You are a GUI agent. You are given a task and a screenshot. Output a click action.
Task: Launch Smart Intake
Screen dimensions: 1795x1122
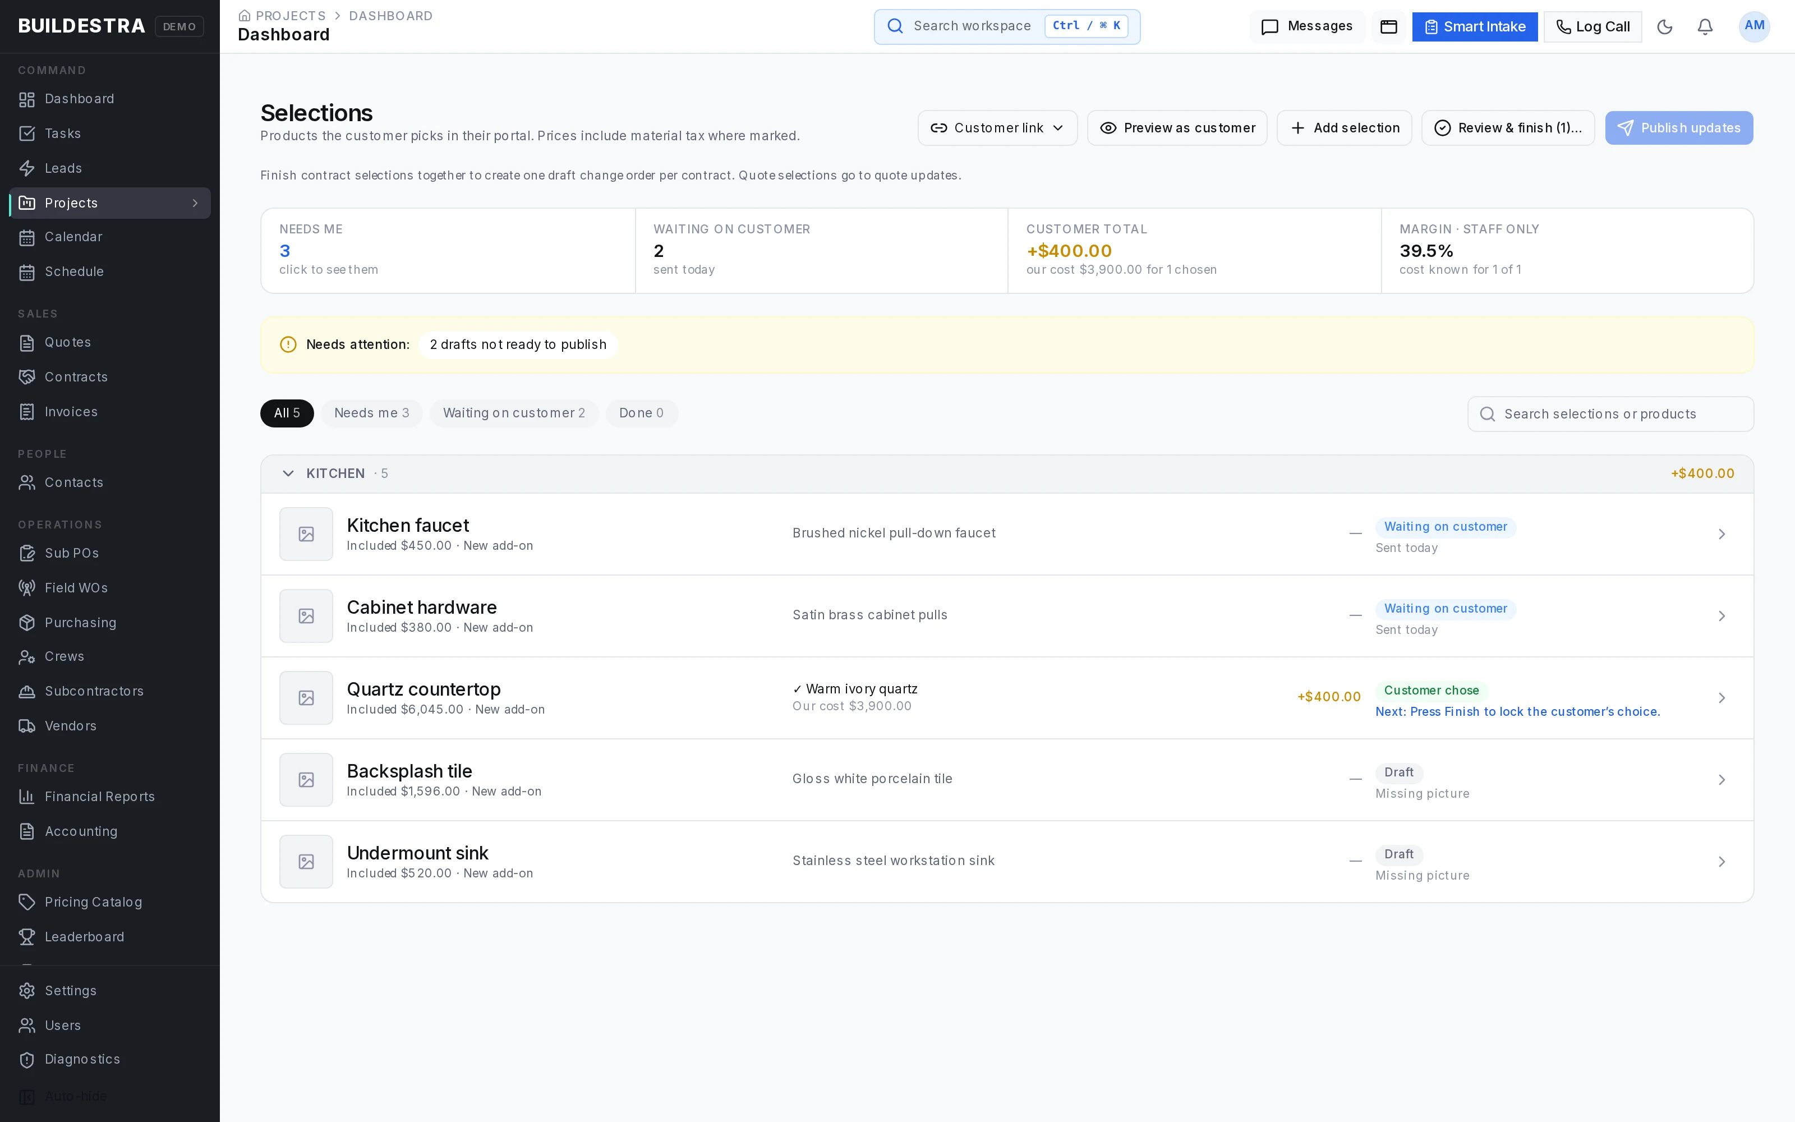[1475, 27]
